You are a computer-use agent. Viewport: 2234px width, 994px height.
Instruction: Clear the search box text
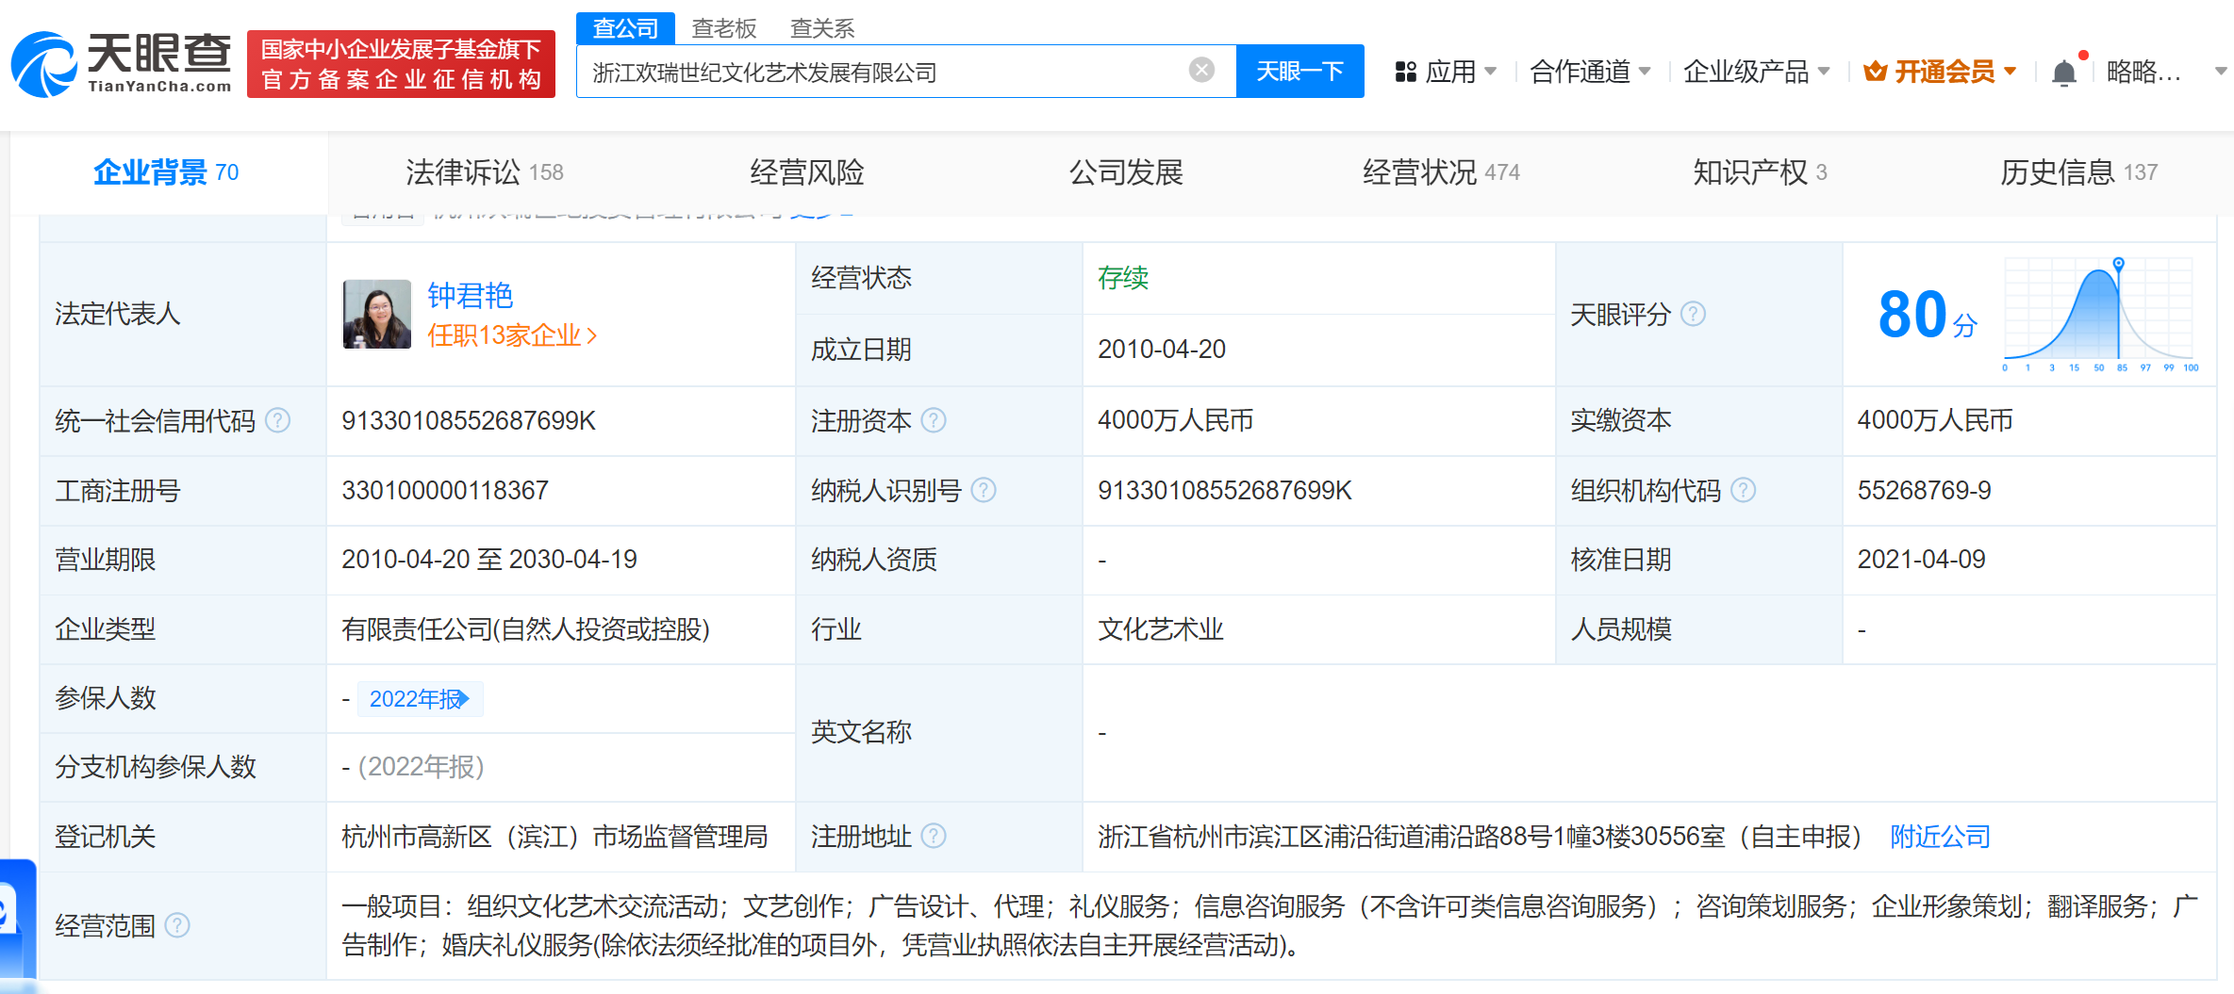(x=1201, y=70)
